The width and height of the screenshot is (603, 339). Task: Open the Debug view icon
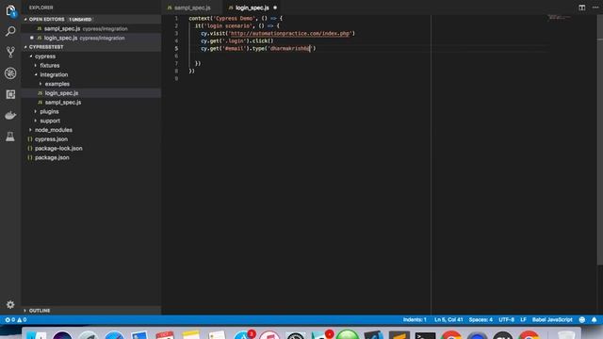pyautogui.click(x=10, y=73)
